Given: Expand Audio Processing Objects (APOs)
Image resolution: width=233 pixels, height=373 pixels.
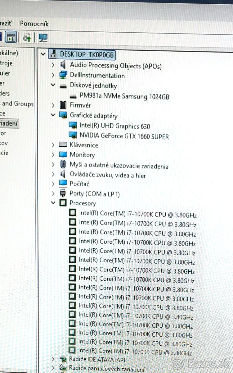Looking at the screenshot, I should 53,65.
